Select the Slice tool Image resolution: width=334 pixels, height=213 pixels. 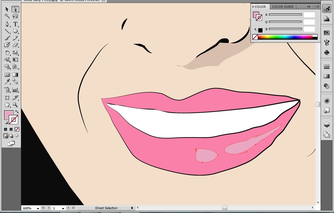pyautogui.click(x=15, y=98)
